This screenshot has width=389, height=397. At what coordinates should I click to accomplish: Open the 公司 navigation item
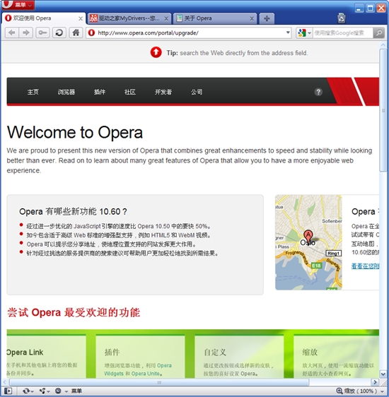click(x=197, y=92)
